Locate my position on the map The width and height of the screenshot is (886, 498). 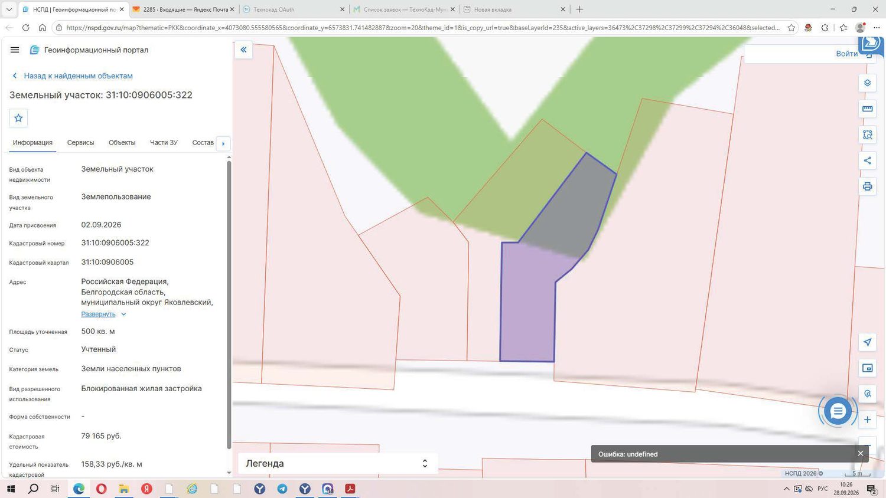click(867, 342)
